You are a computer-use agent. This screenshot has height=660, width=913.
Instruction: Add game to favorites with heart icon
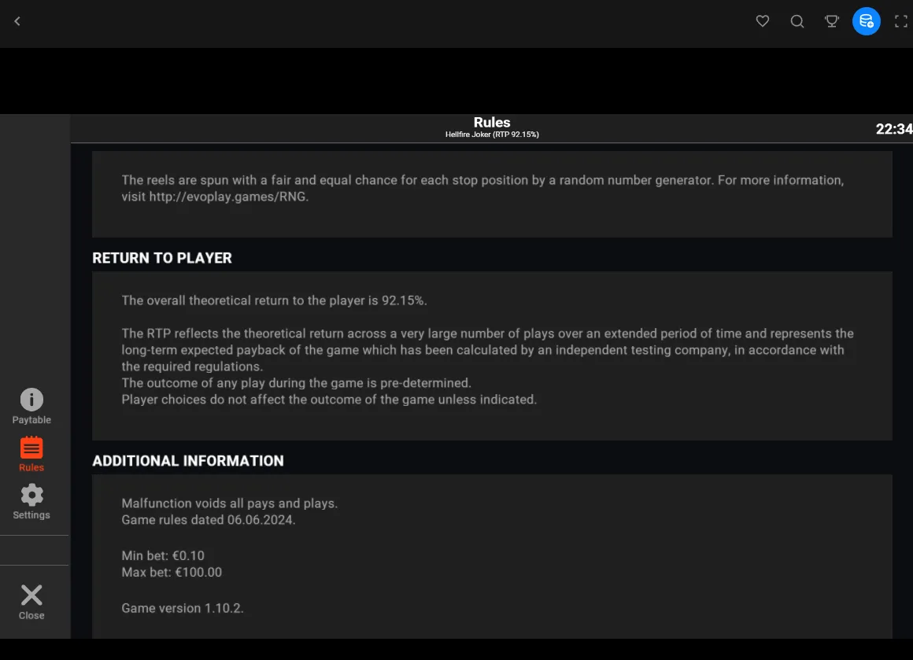pos(762,21)
